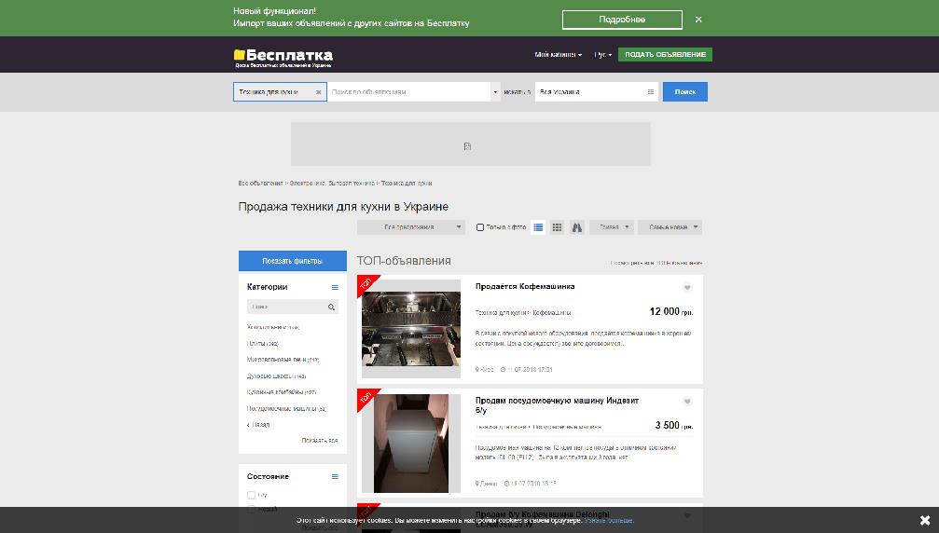This screenshot has width=939, height=533.
Task: Open Узнать больше cookies link
Action: (609, 521)
